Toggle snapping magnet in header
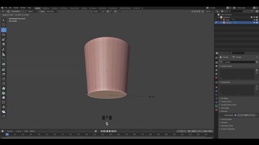The image size is (259, 145). (108, 11)
